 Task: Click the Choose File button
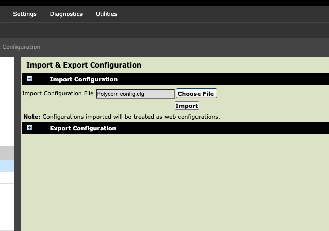196,93
